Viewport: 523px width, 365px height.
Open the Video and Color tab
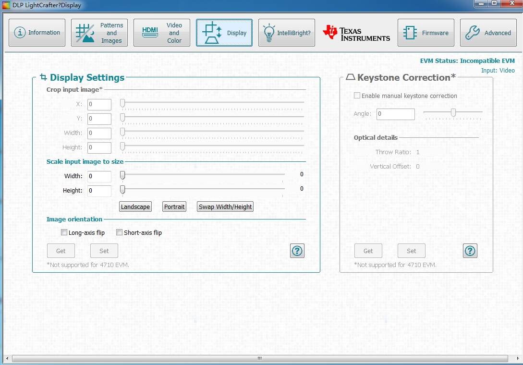click(x=162, y=33)
